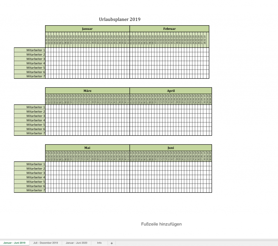Select Mitarbeiter 4 in the Januar/Februar block

pos(30,63)
